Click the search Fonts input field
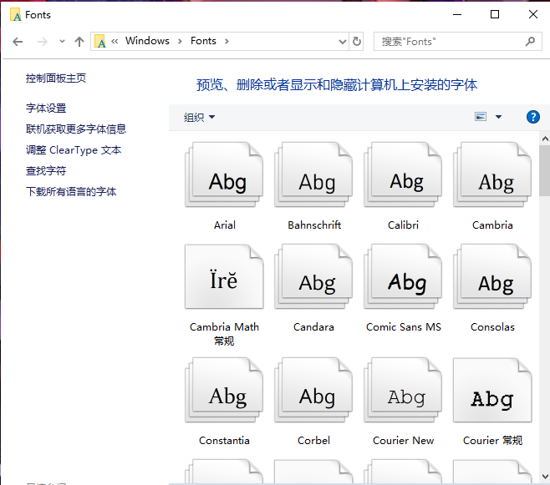This screenshot has height=485, width=550. tap(458, 42)
